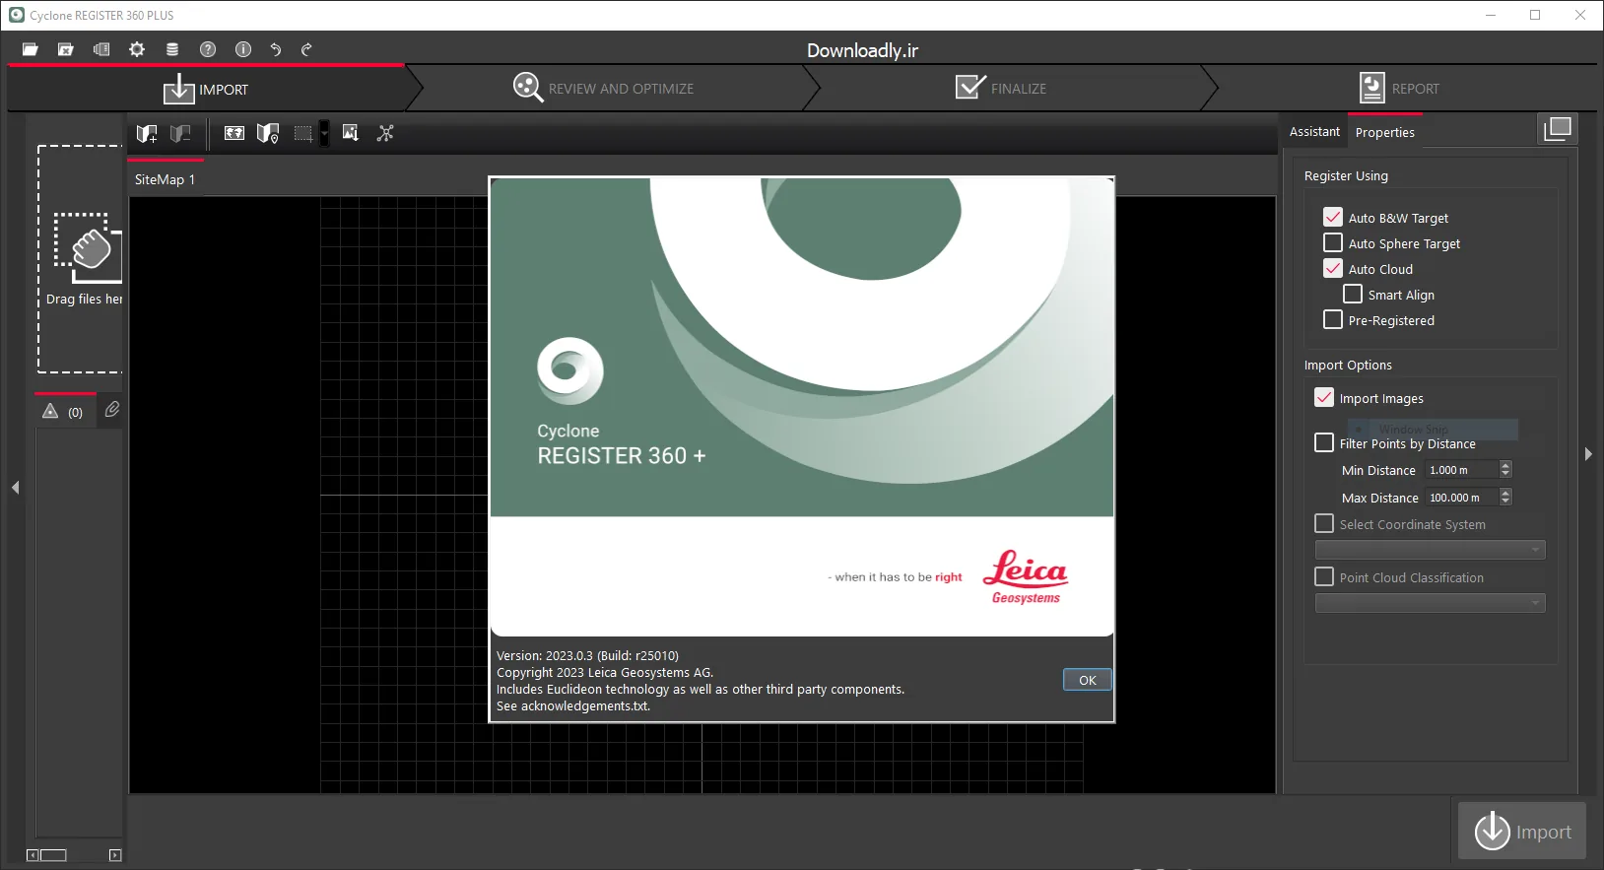Add a new SiteMap with map-plus icon
Screen dimensions: 1604x870
click(x=147, y=133)
